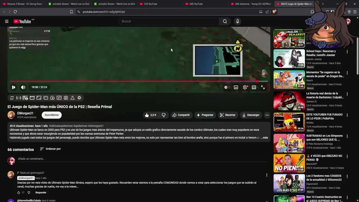Enter fullscreen mode
The width and height of the screenshot is (359, 202).
point(263,87)
